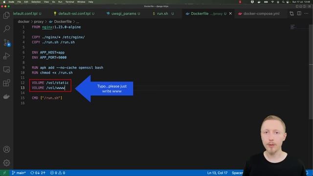Open Changes compare icon in editor toolbar
Viewport: 313px width, 176px height.
291,14
